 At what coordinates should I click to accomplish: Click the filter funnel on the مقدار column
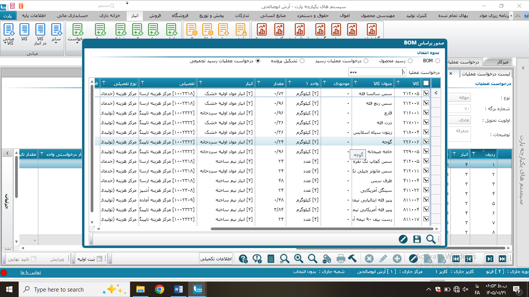[x=258, y=83]
